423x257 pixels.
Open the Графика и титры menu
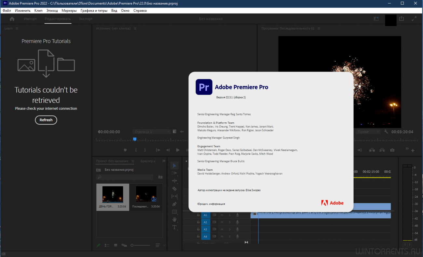94,10
